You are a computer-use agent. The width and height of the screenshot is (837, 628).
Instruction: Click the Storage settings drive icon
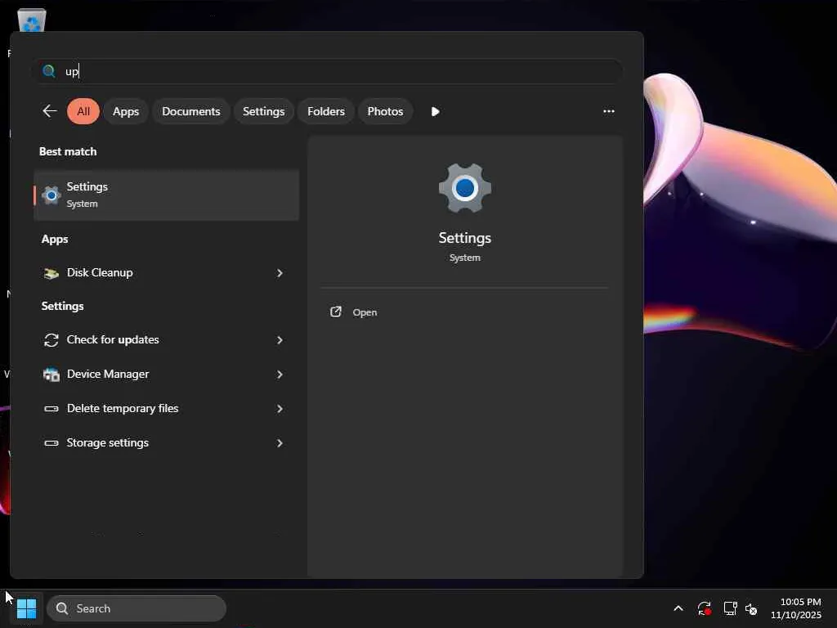click(x=51, y=442)
